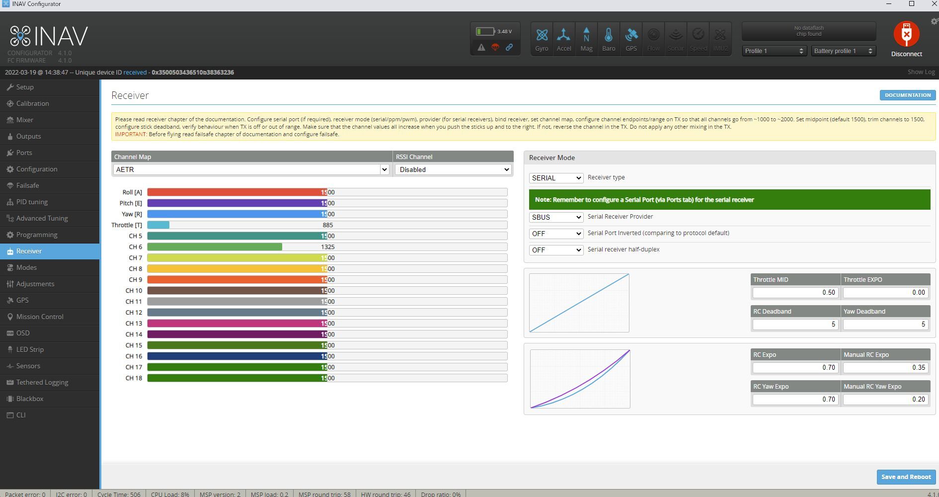Open the CLI tab
Screen dimensions: 939x497
coord(50,415)
